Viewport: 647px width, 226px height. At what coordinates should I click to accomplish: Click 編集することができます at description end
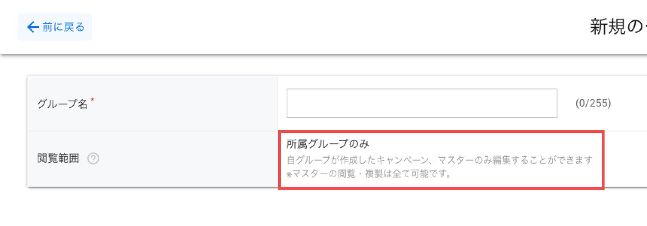pos(547,160)
